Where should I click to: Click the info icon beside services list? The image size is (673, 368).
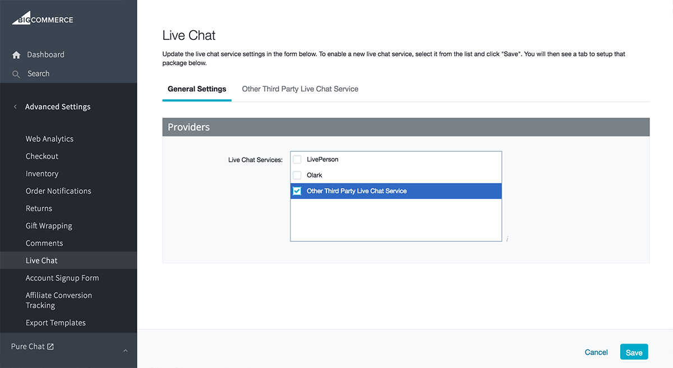click(507, 239)
